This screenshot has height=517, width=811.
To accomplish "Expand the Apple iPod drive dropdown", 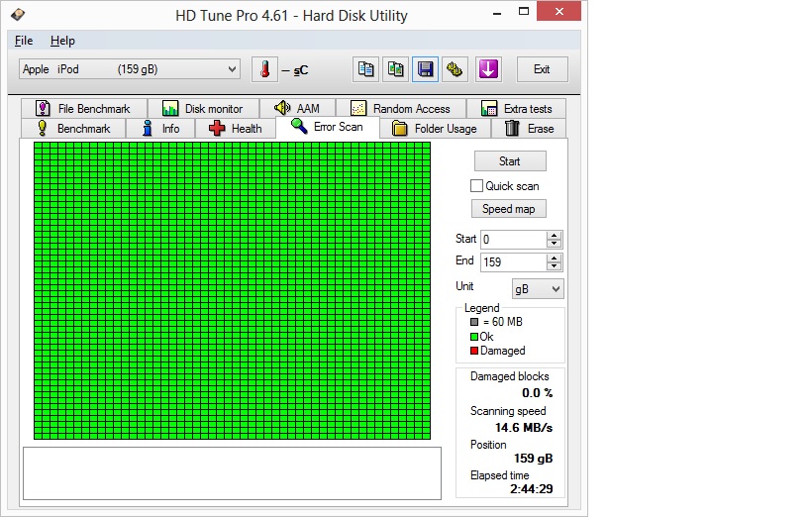I will [x=232, y=69].
